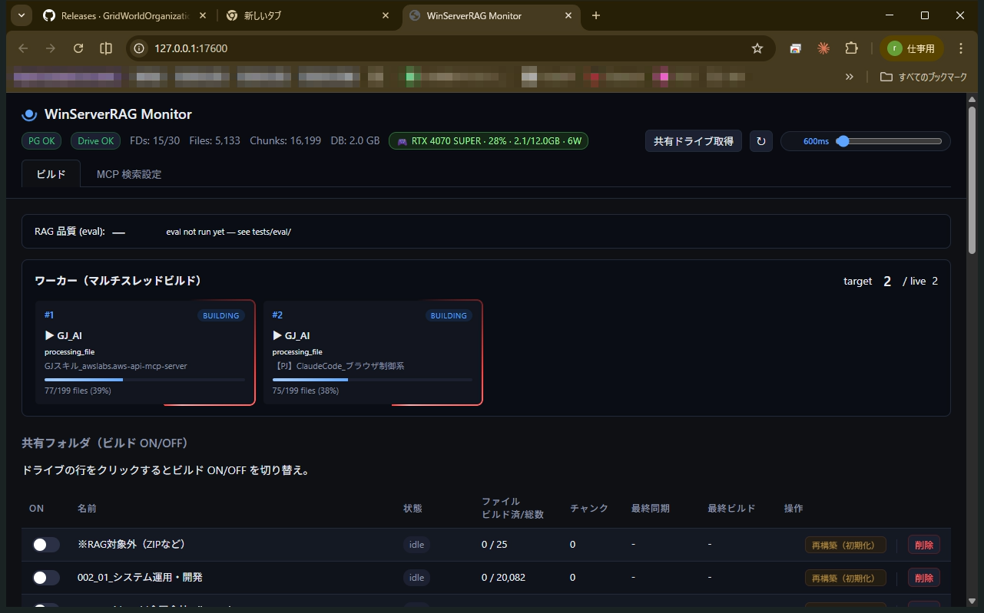This screenshot has height=613, width=984.
Task: Toggle build ON for ※RAG対象外（ZIPなど）
Action: tap(46, 545)
